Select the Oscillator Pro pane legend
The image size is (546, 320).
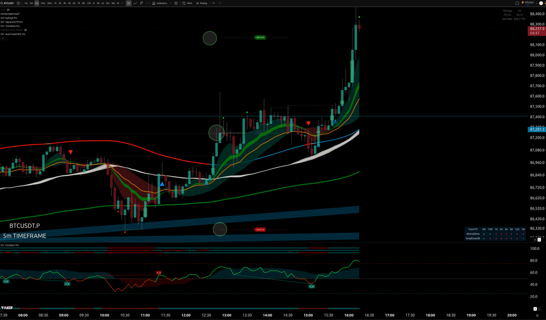(x=10, y=245)
